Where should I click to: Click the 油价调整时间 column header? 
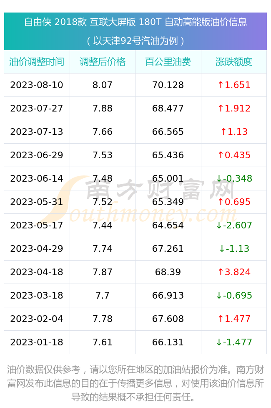37,62
